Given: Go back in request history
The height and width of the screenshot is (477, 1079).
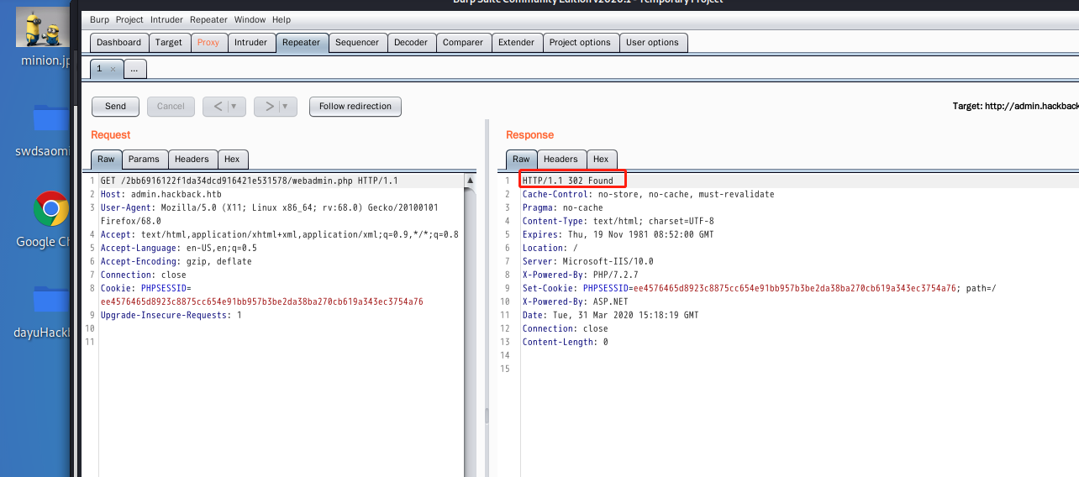Looking at the screenshot, I should click(218, 107).
